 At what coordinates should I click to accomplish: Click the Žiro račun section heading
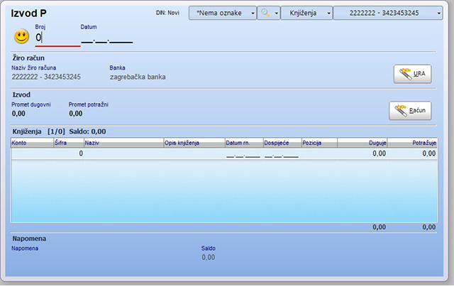tap(28, 58)
